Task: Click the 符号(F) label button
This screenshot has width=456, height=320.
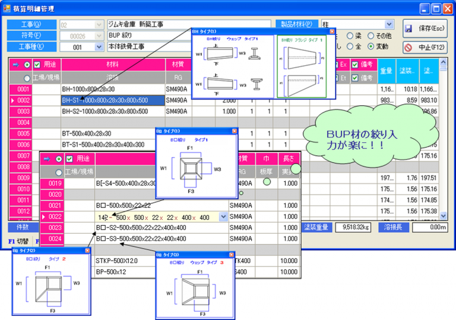Action: coord(31,36)
